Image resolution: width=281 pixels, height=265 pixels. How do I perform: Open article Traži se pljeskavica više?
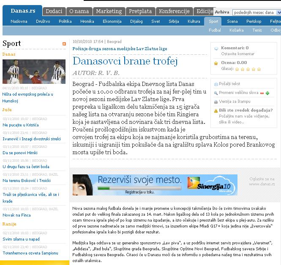pos(31,198)
